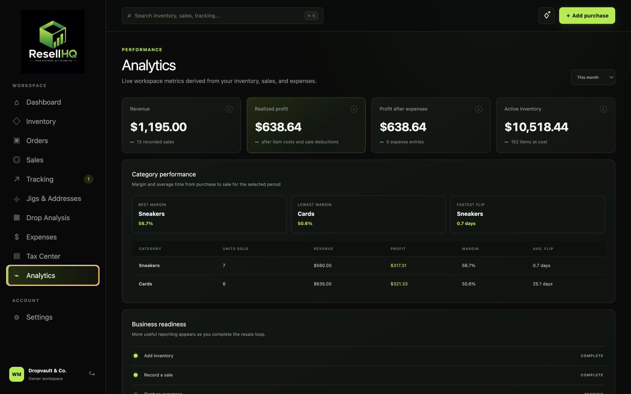Open Drop Analysis
The width and height of the screenshot is (631, 394).
pos(53,218)
